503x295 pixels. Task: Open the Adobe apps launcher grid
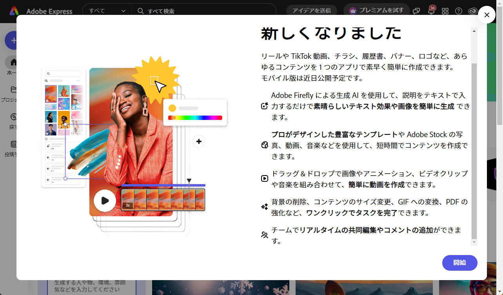445,11
